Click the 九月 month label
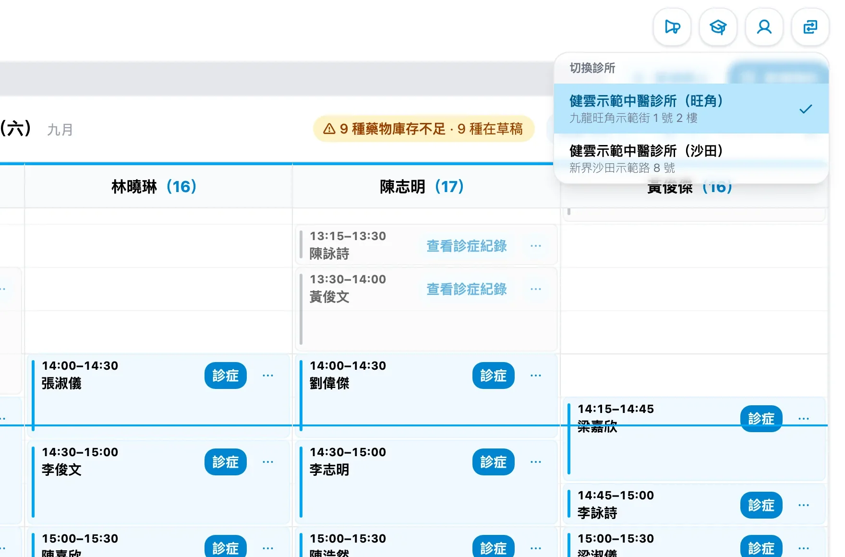Image resolution: width=845 pixels, height=557 pixels. click(60, 130)
